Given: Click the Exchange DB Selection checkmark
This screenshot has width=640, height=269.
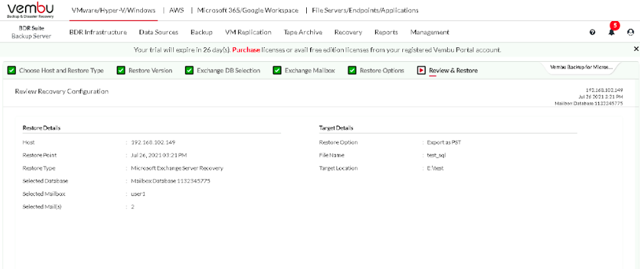Looking at the screenshot, I should 189,70.
